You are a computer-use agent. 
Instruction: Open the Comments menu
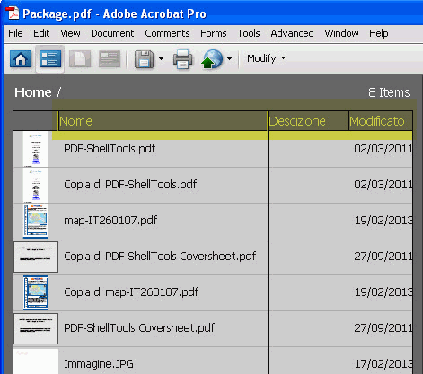pos(167,33)
